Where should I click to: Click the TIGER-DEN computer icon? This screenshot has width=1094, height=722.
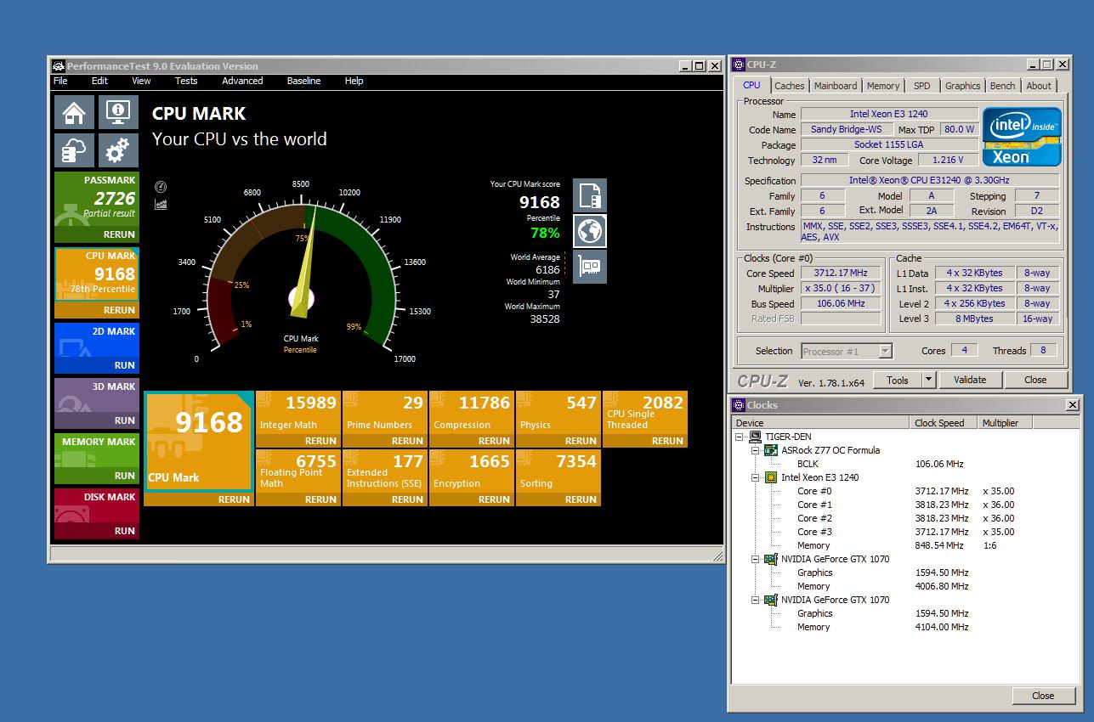(x=756, y=437)
